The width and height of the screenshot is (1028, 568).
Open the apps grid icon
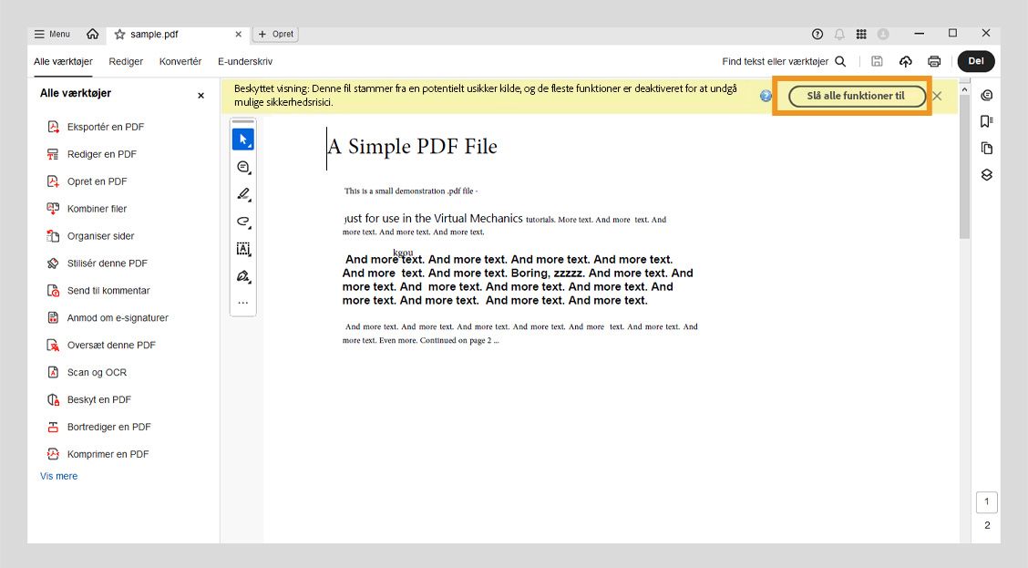(x=861, y=34)
